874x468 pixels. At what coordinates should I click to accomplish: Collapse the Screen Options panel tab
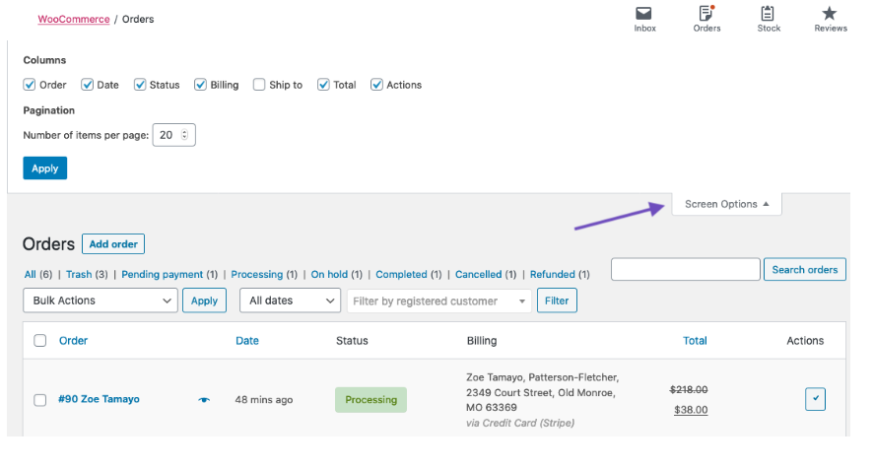tap(726, 204)
